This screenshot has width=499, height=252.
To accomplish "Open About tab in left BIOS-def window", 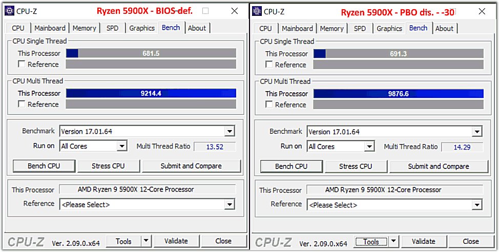I will coord(197,28).
